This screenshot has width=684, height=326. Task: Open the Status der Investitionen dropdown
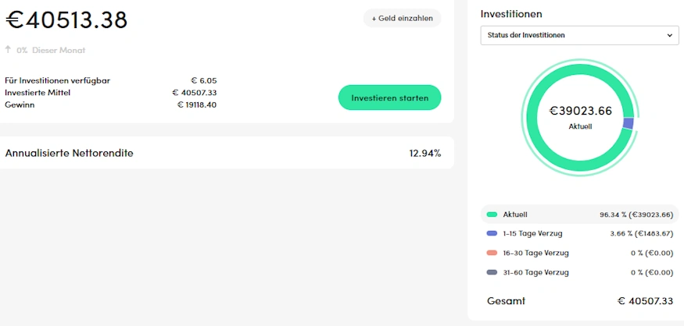pyautogui.click(x=579, y=35)
